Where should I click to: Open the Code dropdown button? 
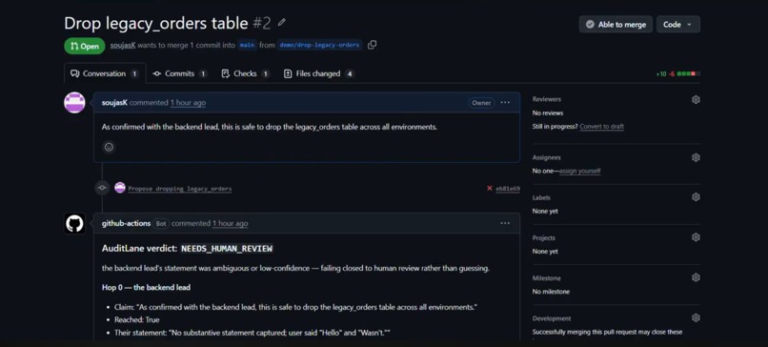pos(677,25)
